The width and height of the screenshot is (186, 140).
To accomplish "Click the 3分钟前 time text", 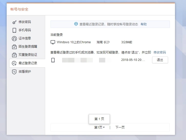I will pos(126,42).
